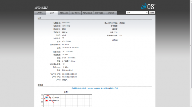Screen dimensions: 192x107
Task: Select the distance value 0.7 英里 (1.1 km)
Action: (x=69, y=61)
